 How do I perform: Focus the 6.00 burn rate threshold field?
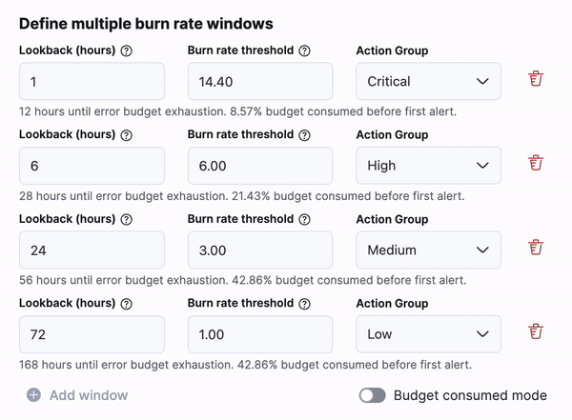point(259,166)
